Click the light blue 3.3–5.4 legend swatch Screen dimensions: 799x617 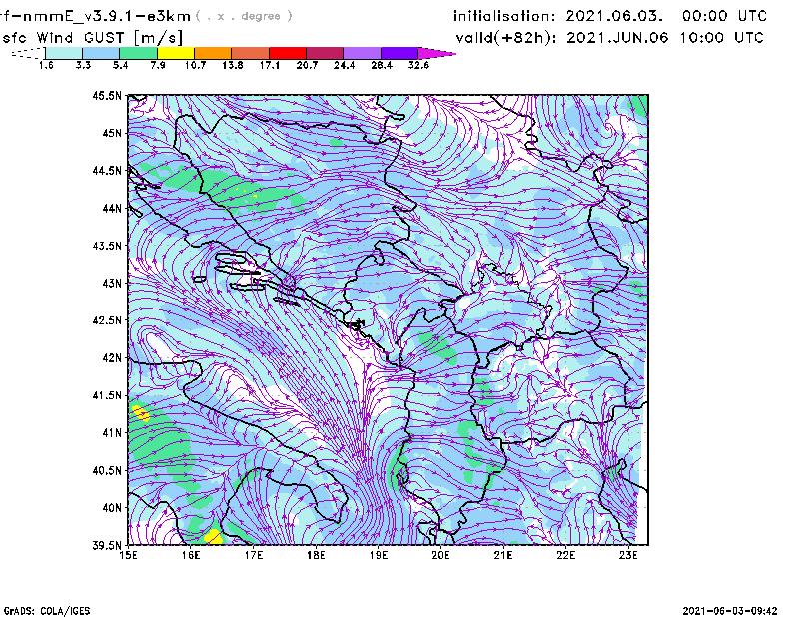point(101,53)
